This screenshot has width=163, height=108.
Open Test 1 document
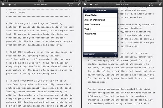100,29
